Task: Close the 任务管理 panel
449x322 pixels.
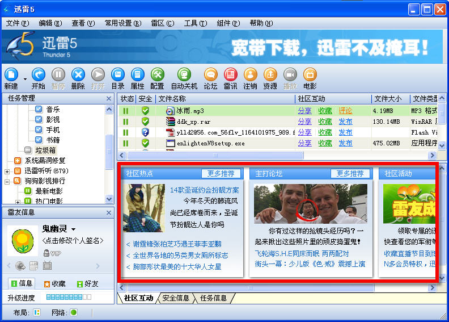Action: tap(109, 99)
